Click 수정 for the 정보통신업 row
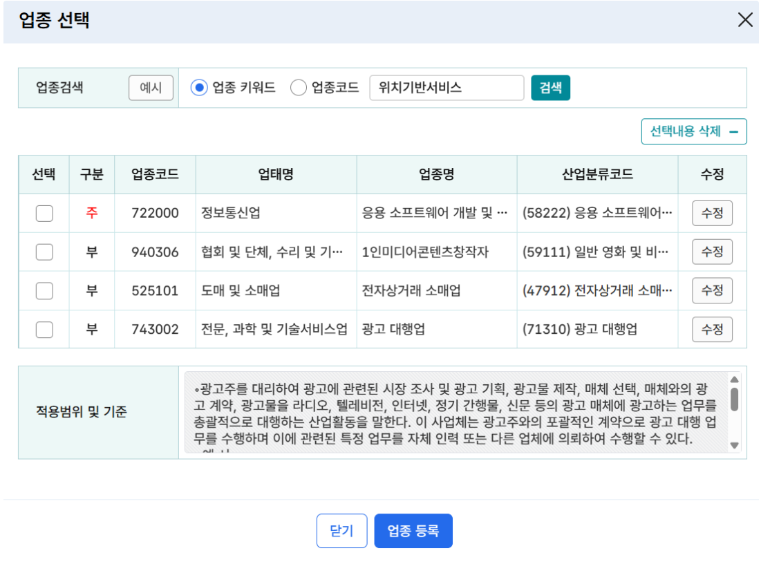The height and width of the screenshot is (573, 761). pos(712,214)
